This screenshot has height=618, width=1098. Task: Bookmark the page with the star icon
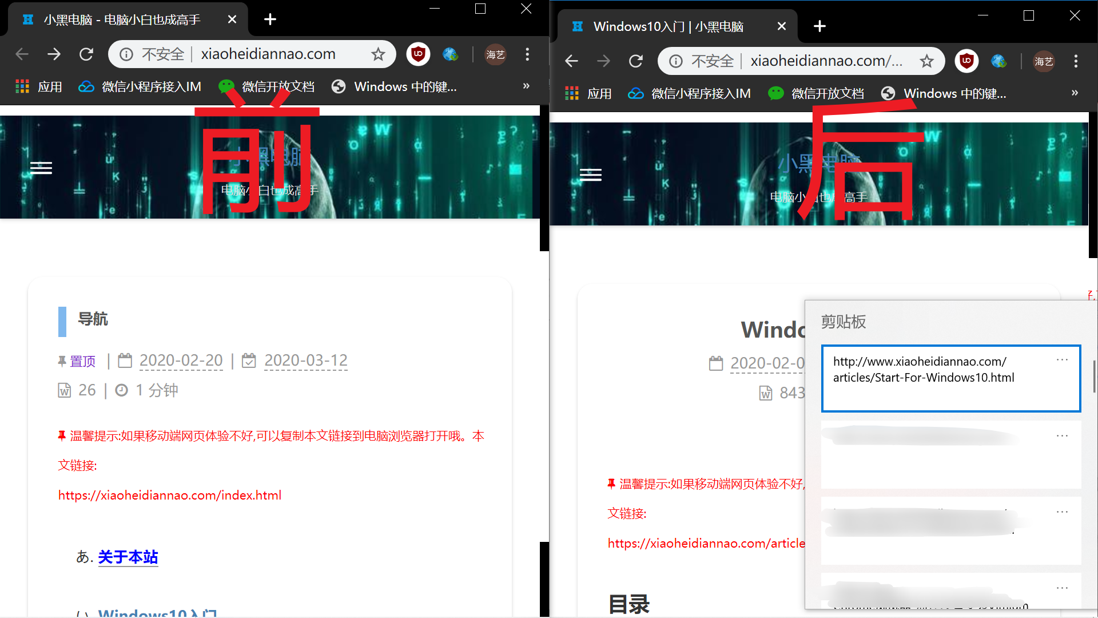[x=378, y=54]
